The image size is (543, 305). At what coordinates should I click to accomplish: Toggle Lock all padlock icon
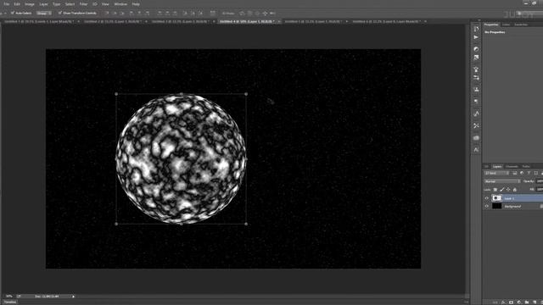coord(515,190)
